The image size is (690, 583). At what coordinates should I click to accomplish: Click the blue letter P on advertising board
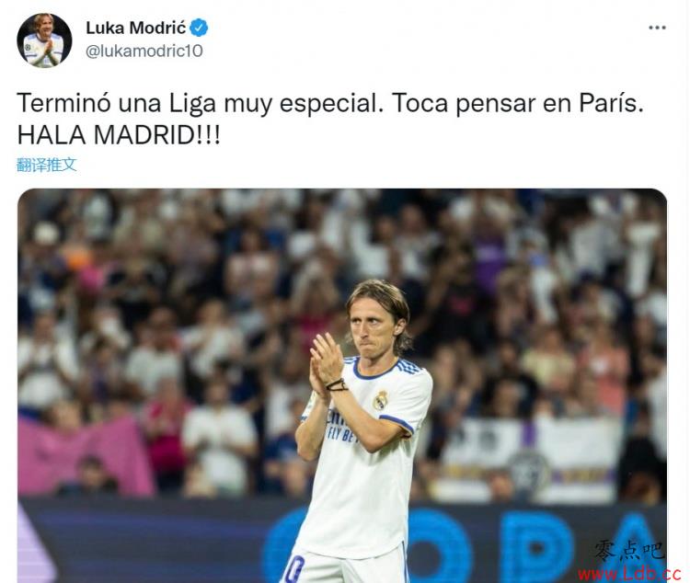coord(538,545)
